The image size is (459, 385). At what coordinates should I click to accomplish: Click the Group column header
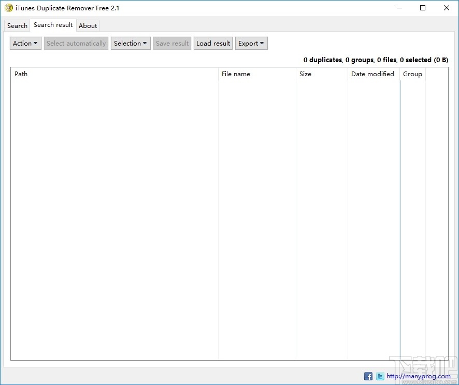point(412,74)
